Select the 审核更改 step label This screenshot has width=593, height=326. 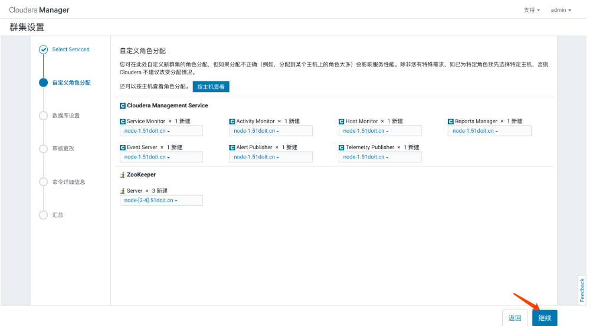click(63, 149)
